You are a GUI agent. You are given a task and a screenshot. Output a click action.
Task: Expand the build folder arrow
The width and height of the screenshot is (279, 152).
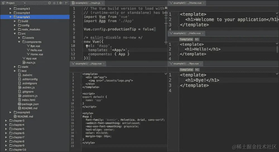coord(15,21)
